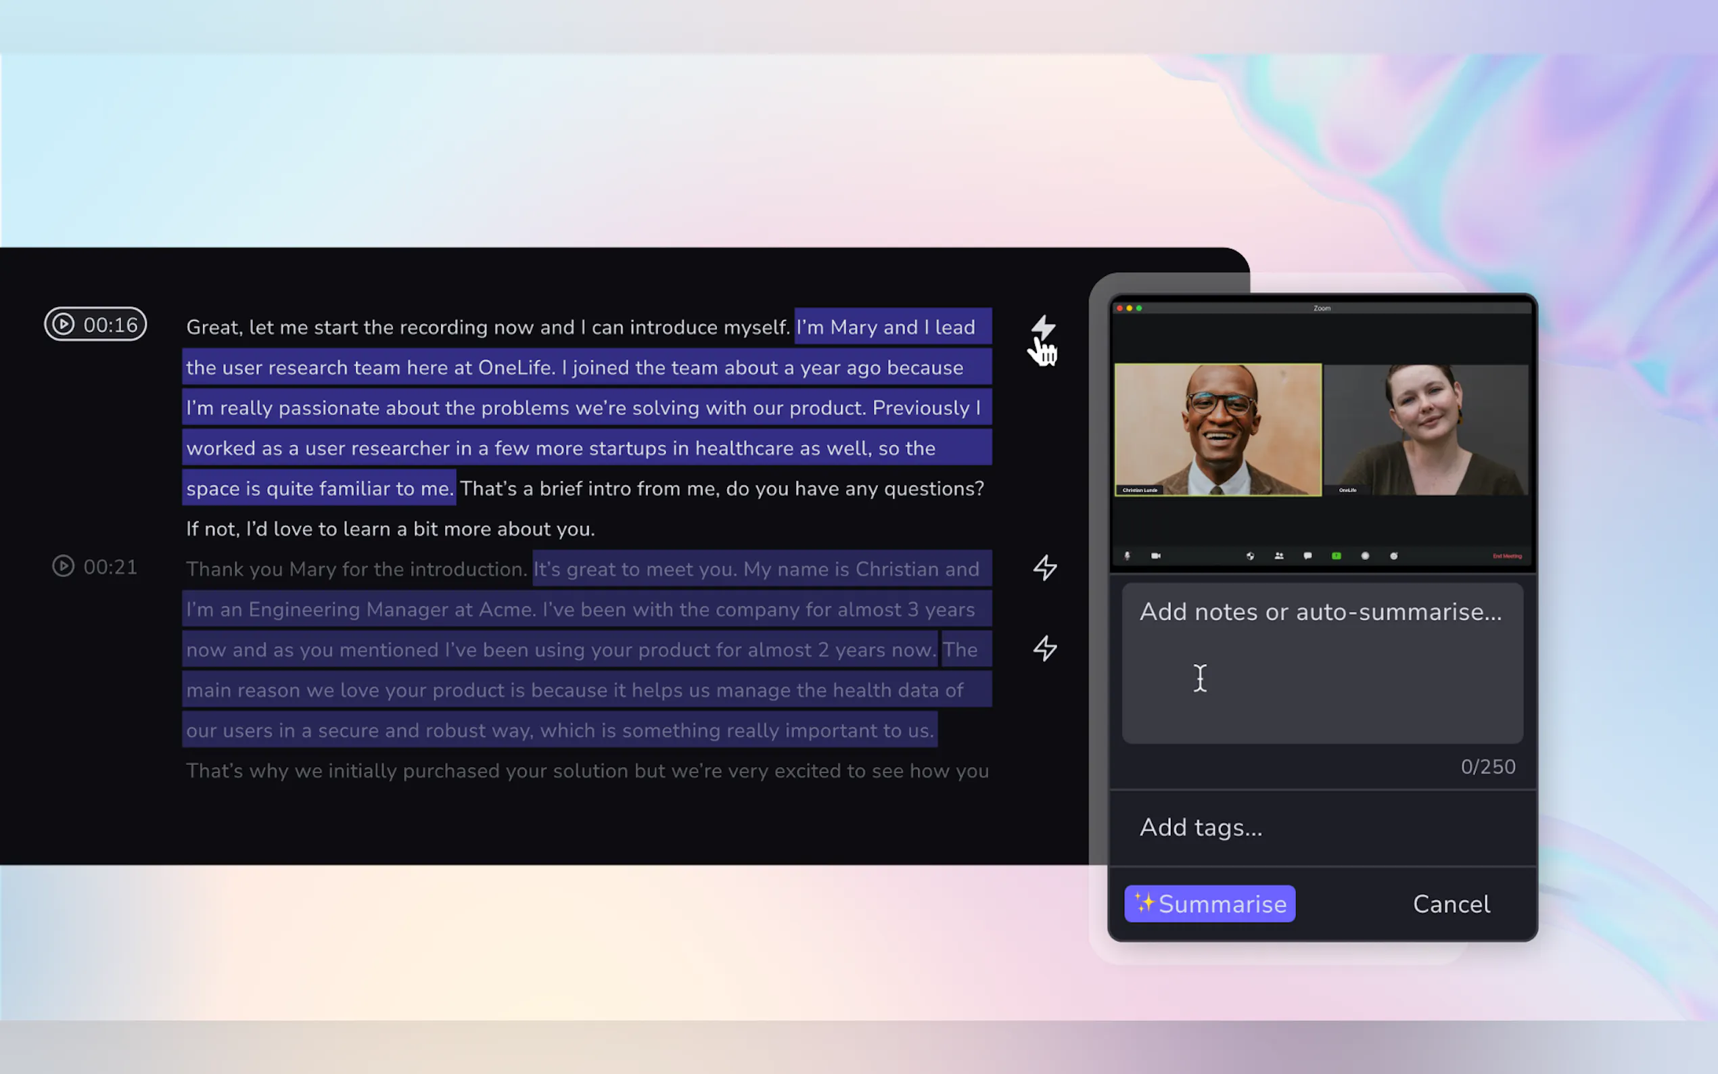The height and width of the screenshot is (1074, 1718).
Task: Click the Cancel button
Action: (x=1451, y=904)
